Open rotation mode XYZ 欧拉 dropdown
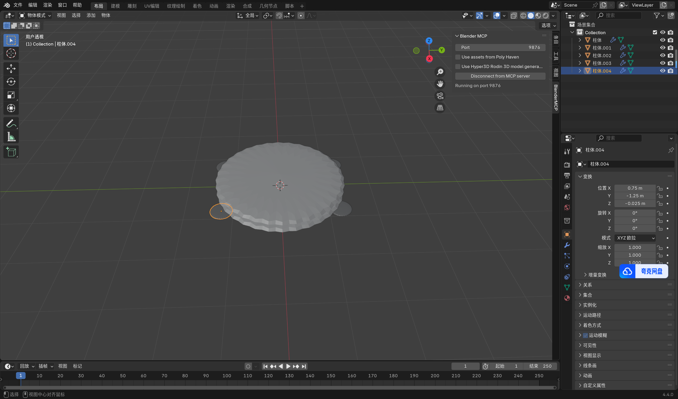 click(635, 238)
